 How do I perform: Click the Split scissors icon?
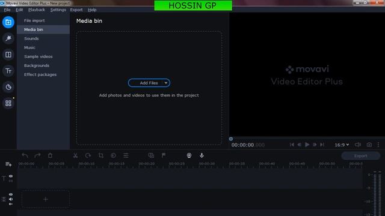click(75, 155)
